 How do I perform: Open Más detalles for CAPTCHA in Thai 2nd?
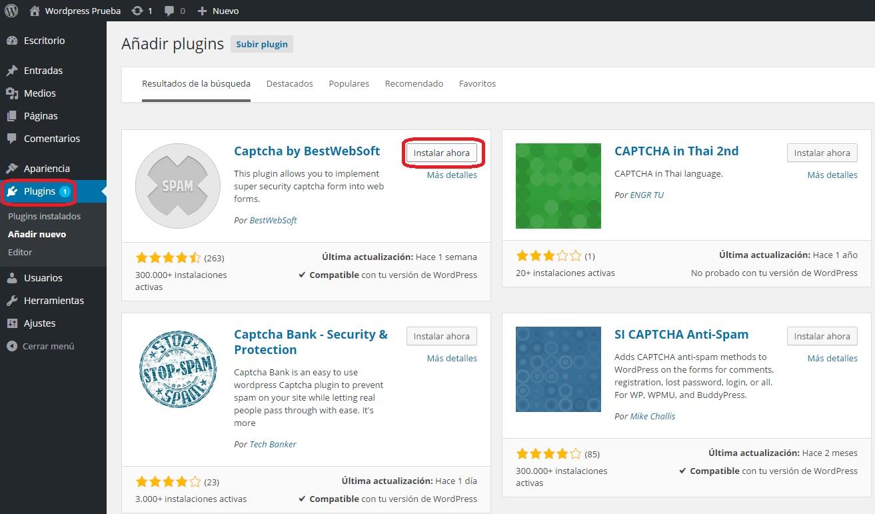(x=832, y=175)
